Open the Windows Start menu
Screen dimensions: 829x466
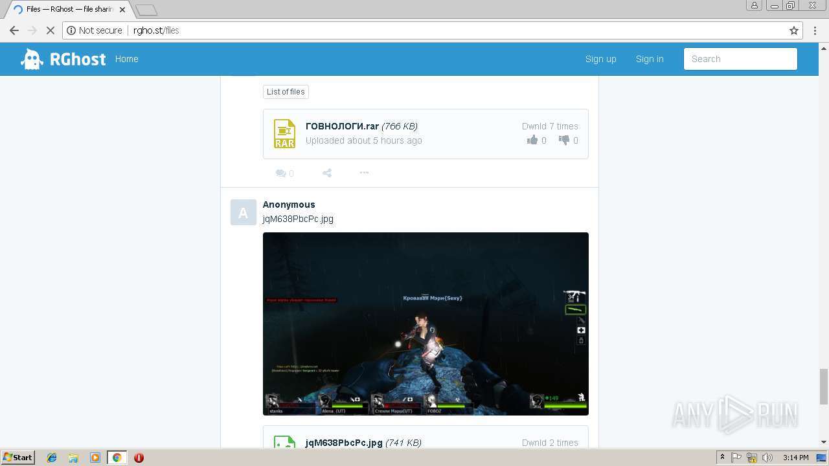pyautogui.click(x=17, y=457)
